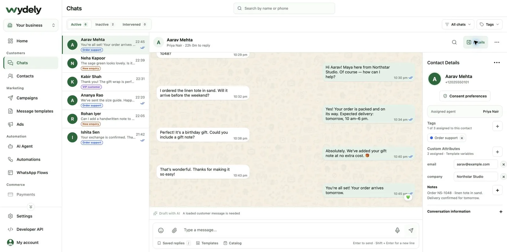This screenshot has height=252, width=507.
Task: Click the Order NS-1048 note text
Action: pos(455,195)
